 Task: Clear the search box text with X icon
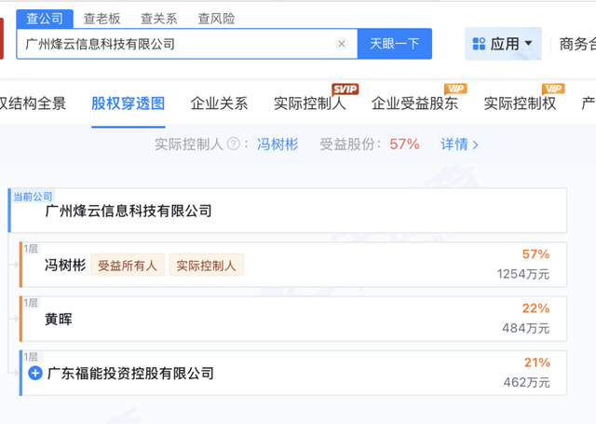coord(341,44)
